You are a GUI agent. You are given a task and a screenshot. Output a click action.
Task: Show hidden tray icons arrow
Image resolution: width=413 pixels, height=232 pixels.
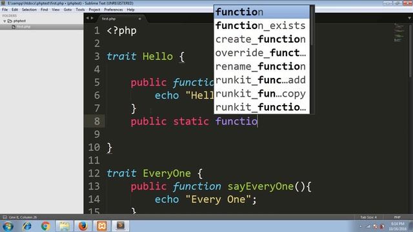tap(360, 226)
